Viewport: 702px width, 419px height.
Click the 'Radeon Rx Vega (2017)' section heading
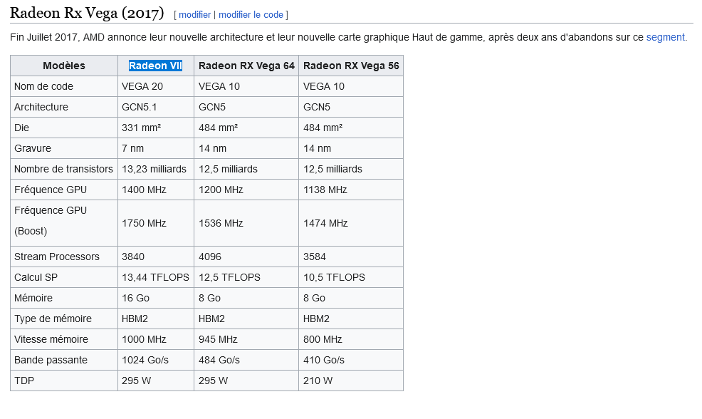[x=87, y=14]
